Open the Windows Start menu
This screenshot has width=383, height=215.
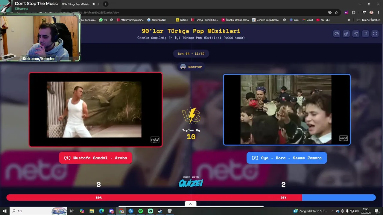4,211
